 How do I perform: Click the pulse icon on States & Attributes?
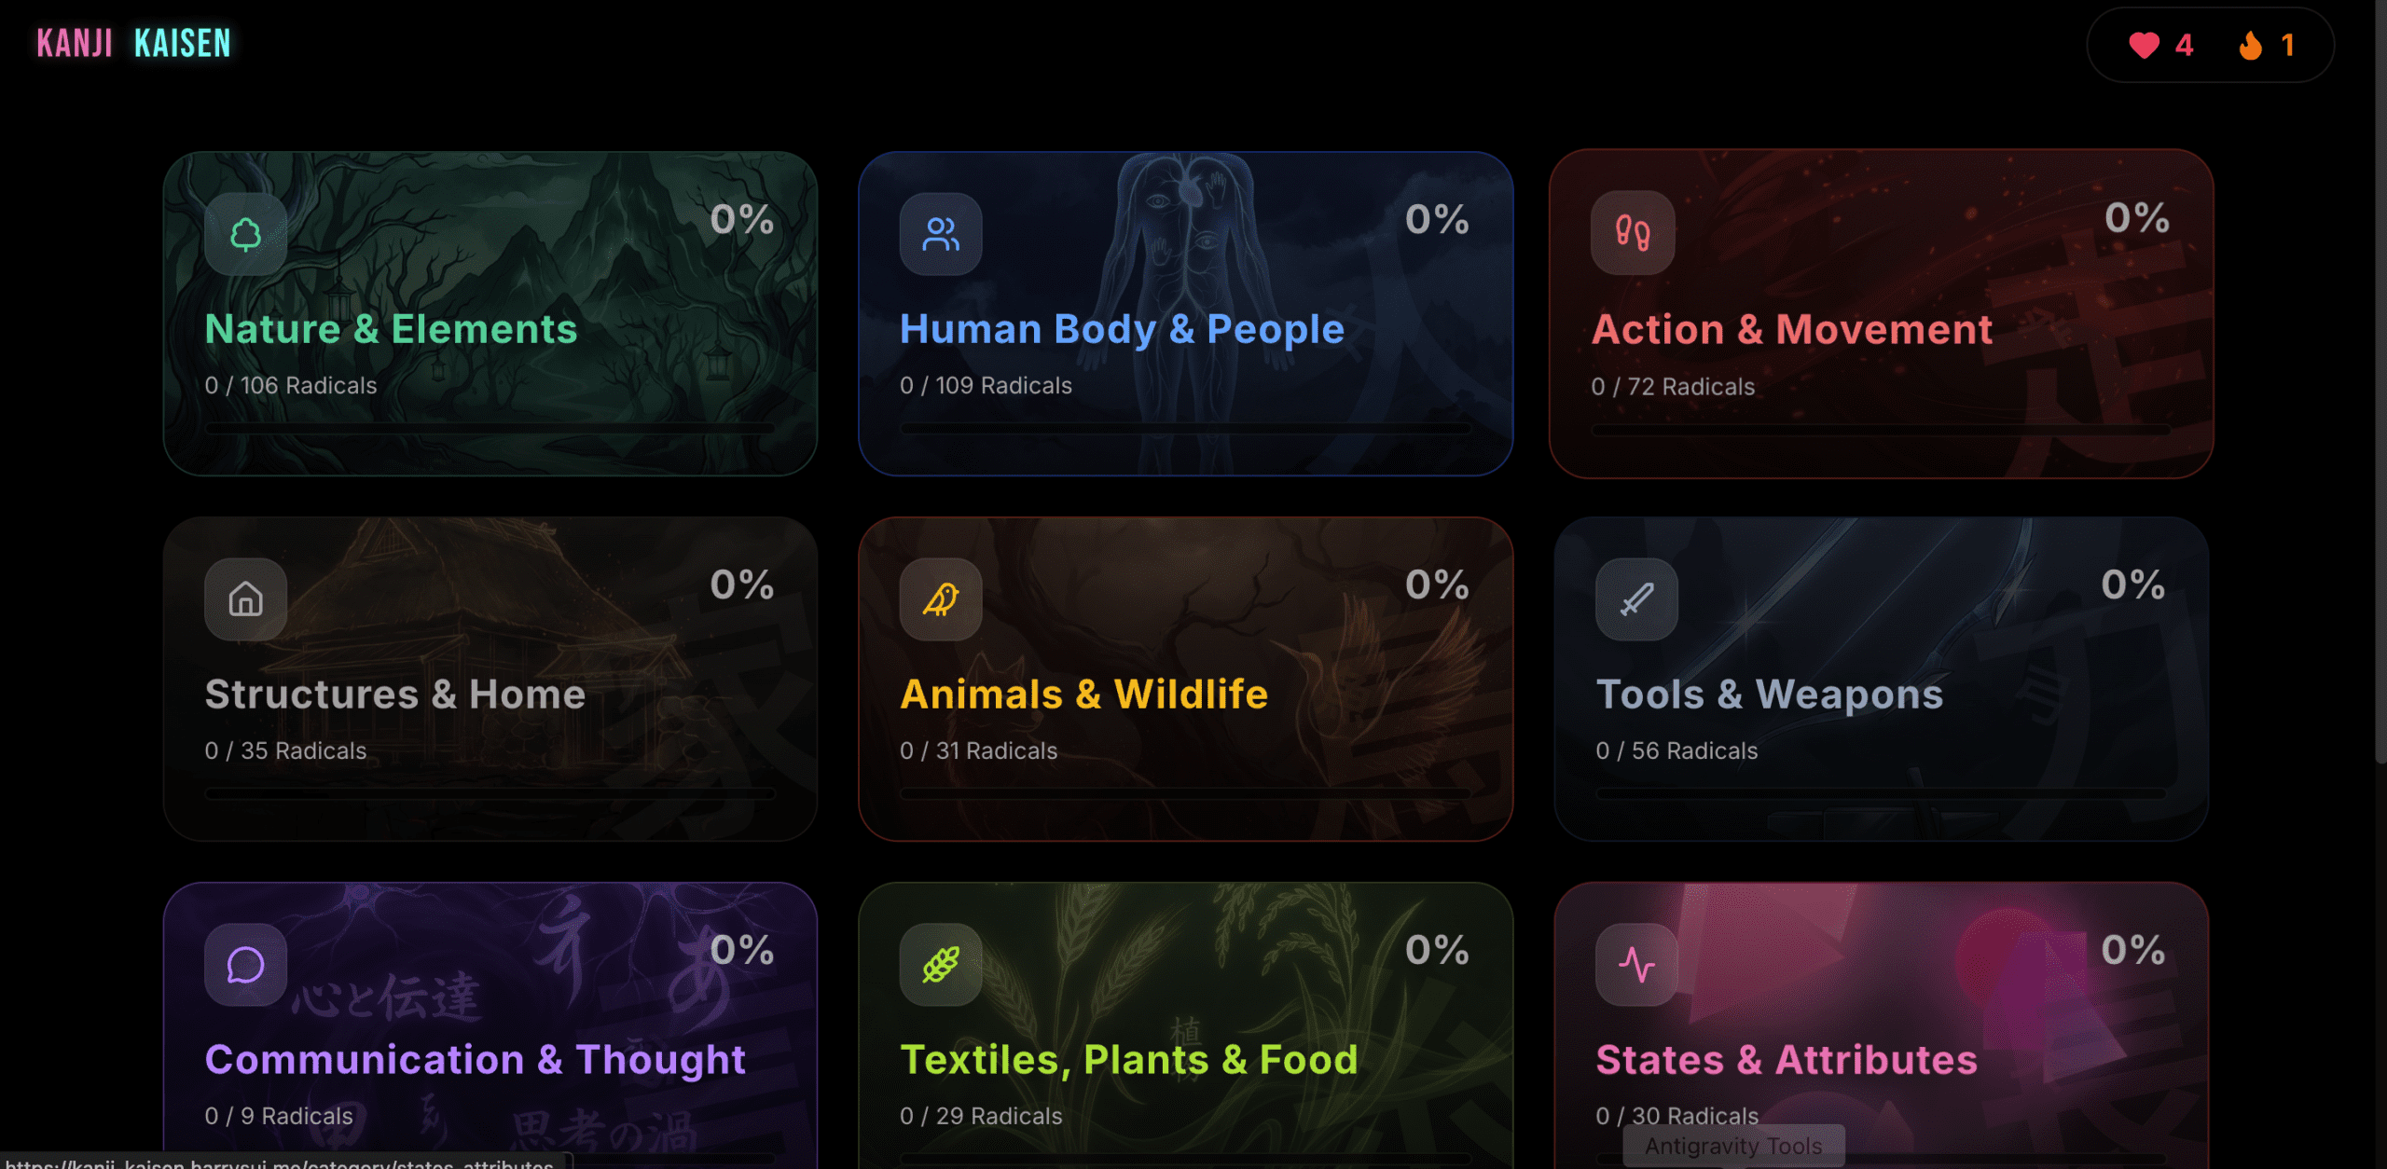(x=1636, y=965)
